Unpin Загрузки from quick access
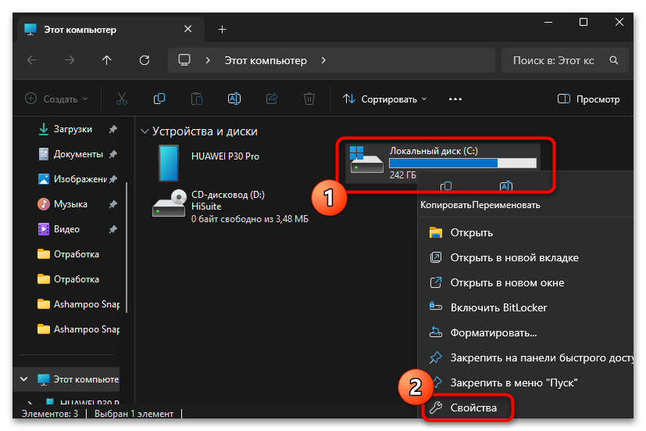This screenshot has height=431, width=646. [x=113, y=129]
